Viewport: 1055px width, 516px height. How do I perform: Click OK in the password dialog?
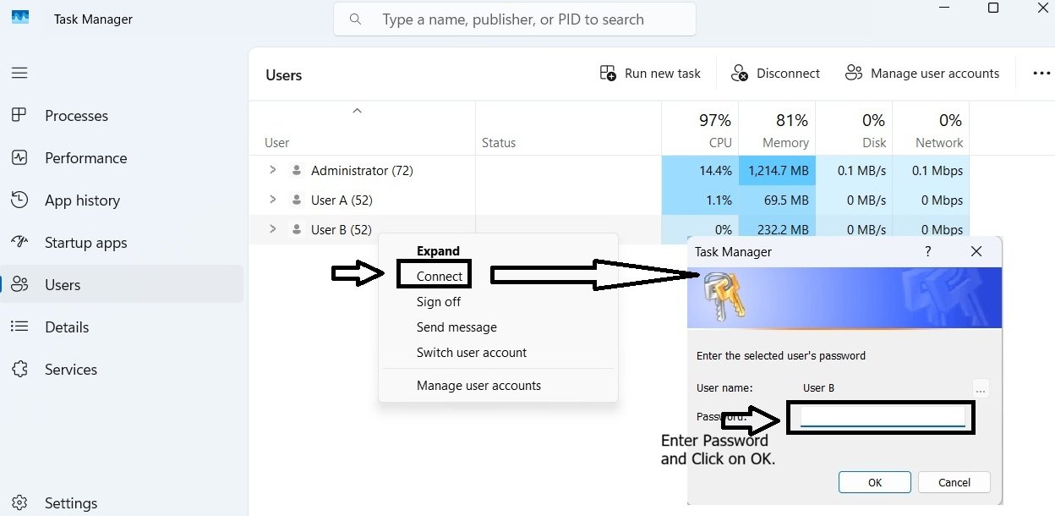coord(875,482)
